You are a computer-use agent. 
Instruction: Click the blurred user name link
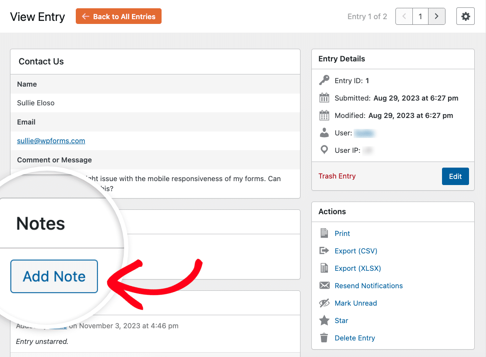point(365,133)
